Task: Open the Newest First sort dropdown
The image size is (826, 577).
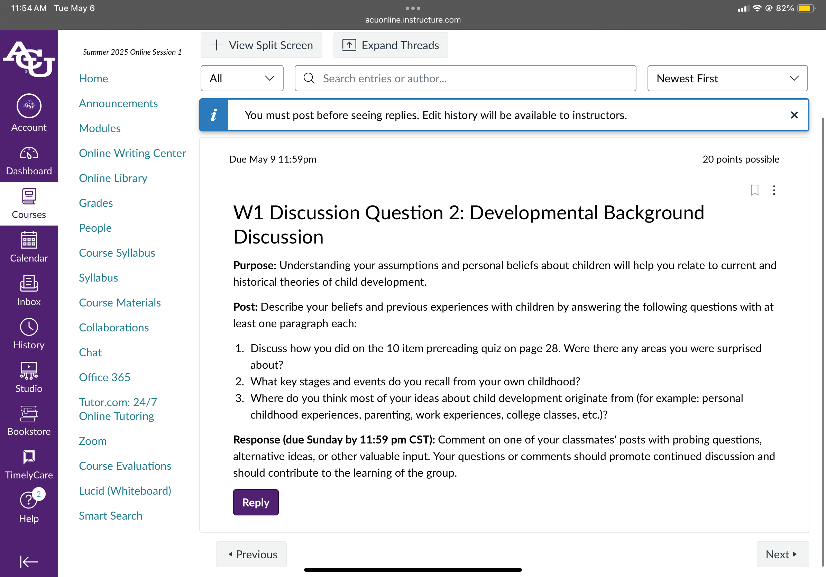Action: coord(727,78)
